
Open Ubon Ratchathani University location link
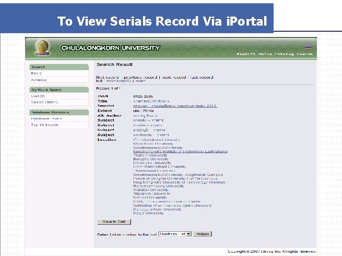pos(160,167)
